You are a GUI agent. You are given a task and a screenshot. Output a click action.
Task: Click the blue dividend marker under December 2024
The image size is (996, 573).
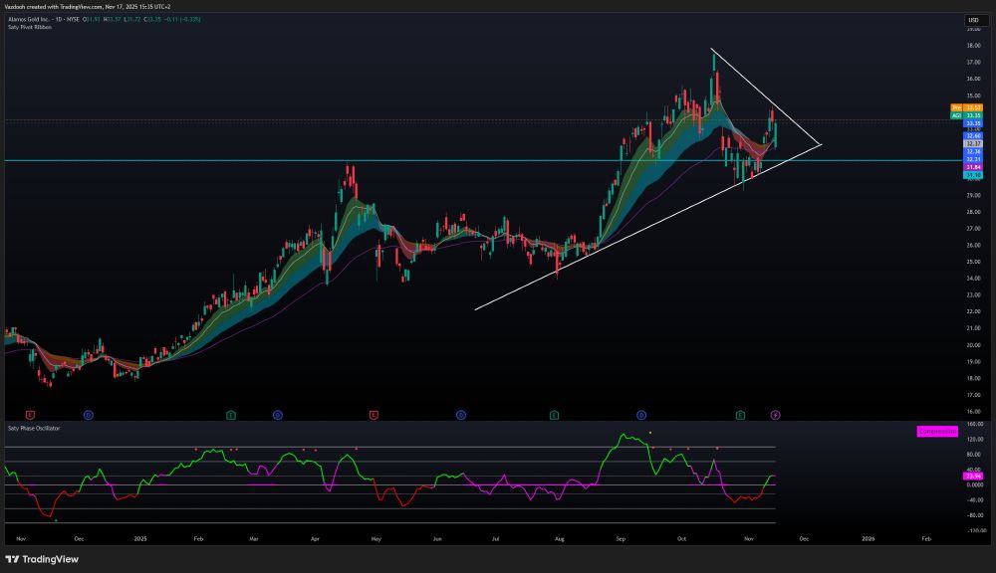[89, 415]
